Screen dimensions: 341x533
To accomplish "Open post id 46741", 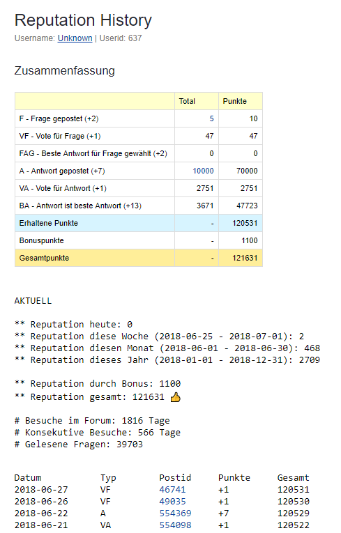I will (172, 490).
